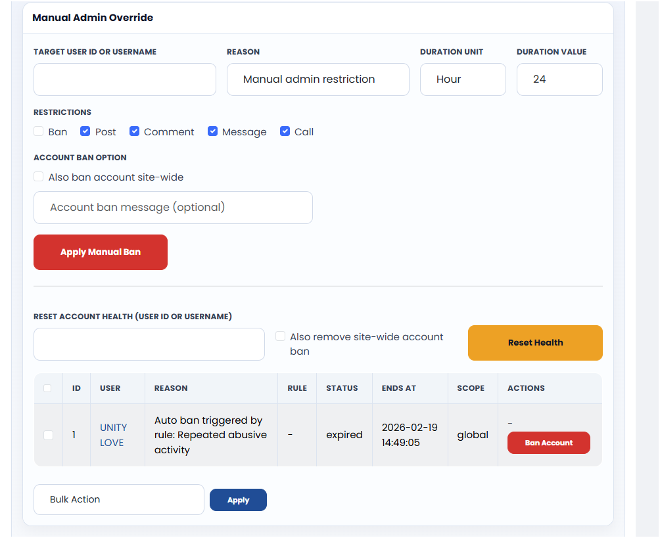Viewport: 660px width, 538px height.
Task: Tick the Ban restriction checkbox
Action: 39,131
